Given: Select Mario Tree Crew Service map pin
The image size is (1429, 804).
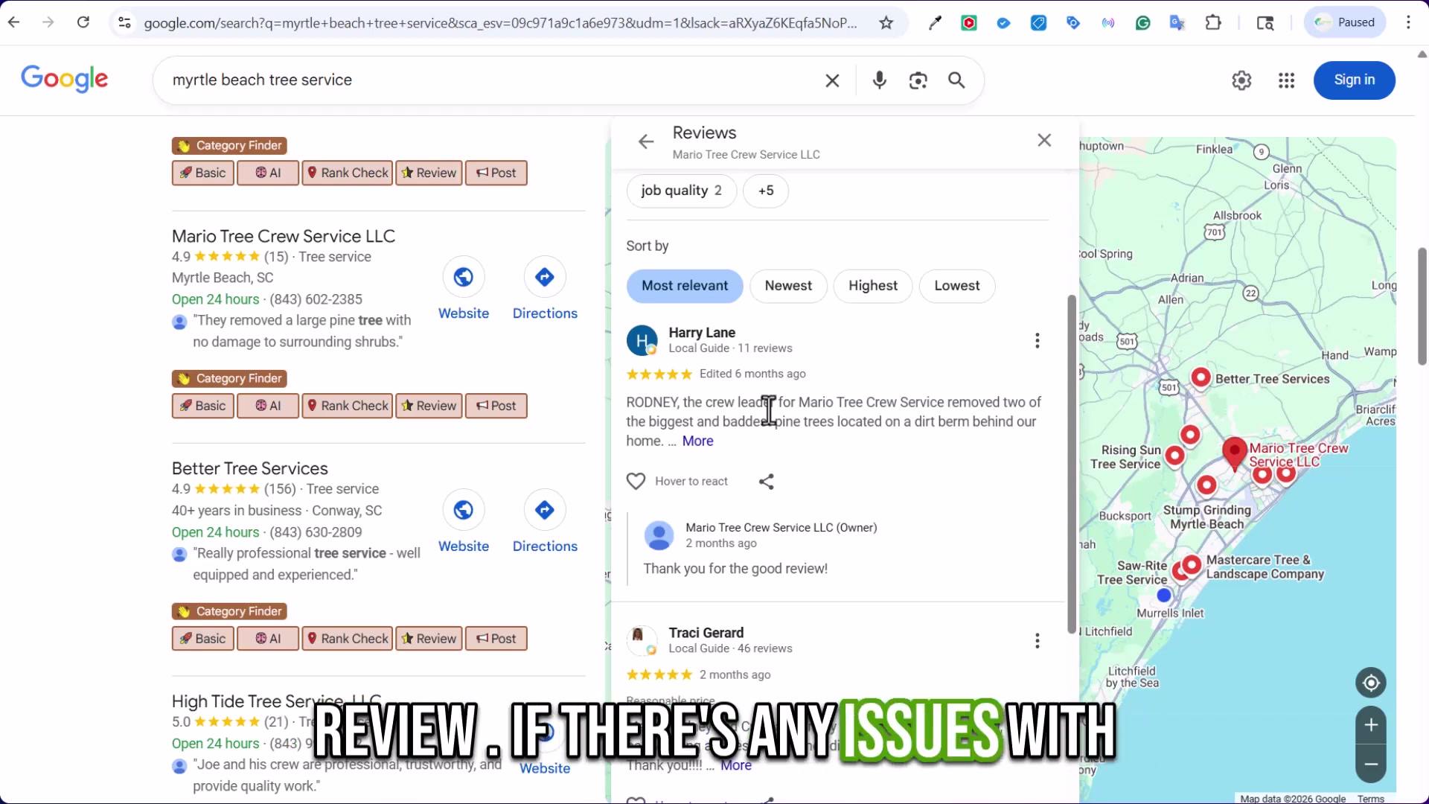Looking at the screenshot, I should [1235, 453].
